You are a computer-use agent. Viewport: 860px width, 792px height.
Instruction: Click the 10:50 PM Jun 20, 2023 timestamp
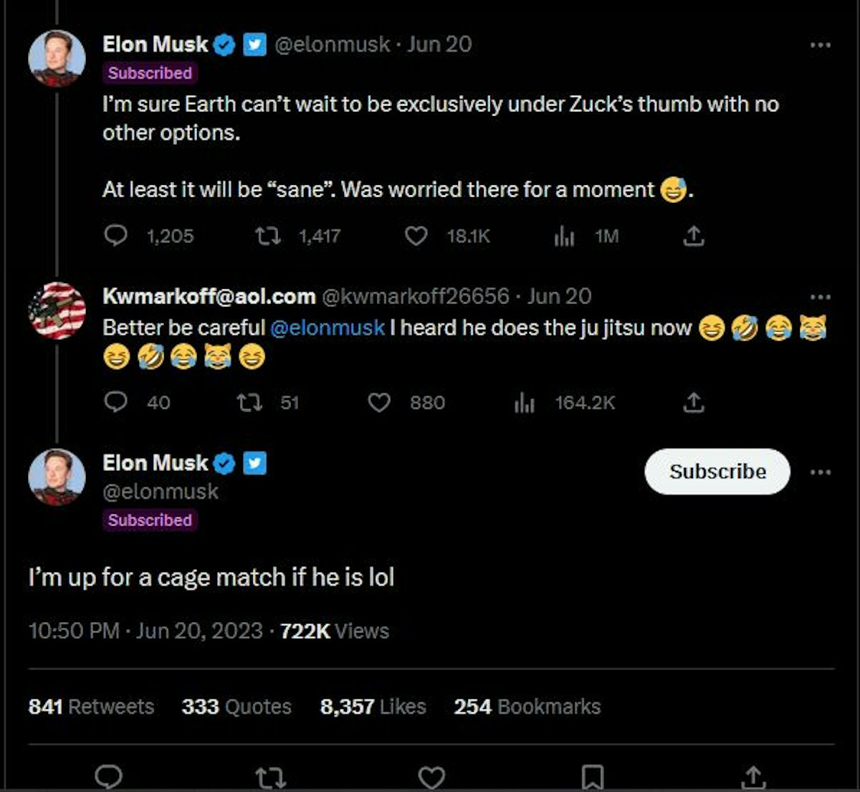145,631
